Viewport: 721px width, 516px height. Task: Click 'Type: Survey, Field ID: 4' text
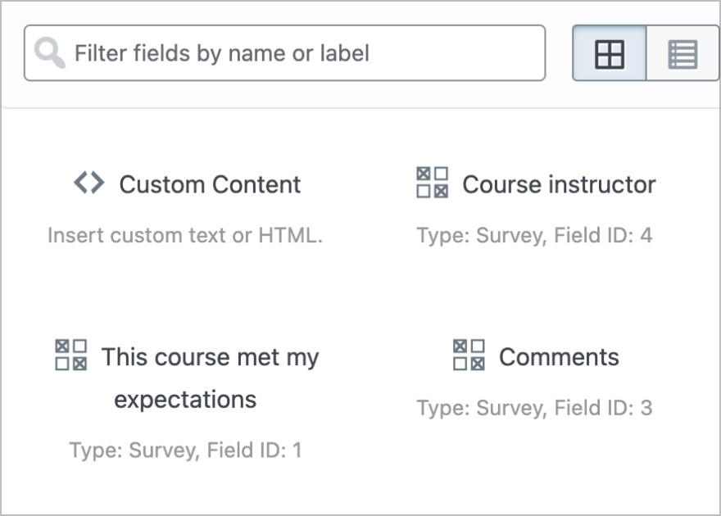(534, 236)
